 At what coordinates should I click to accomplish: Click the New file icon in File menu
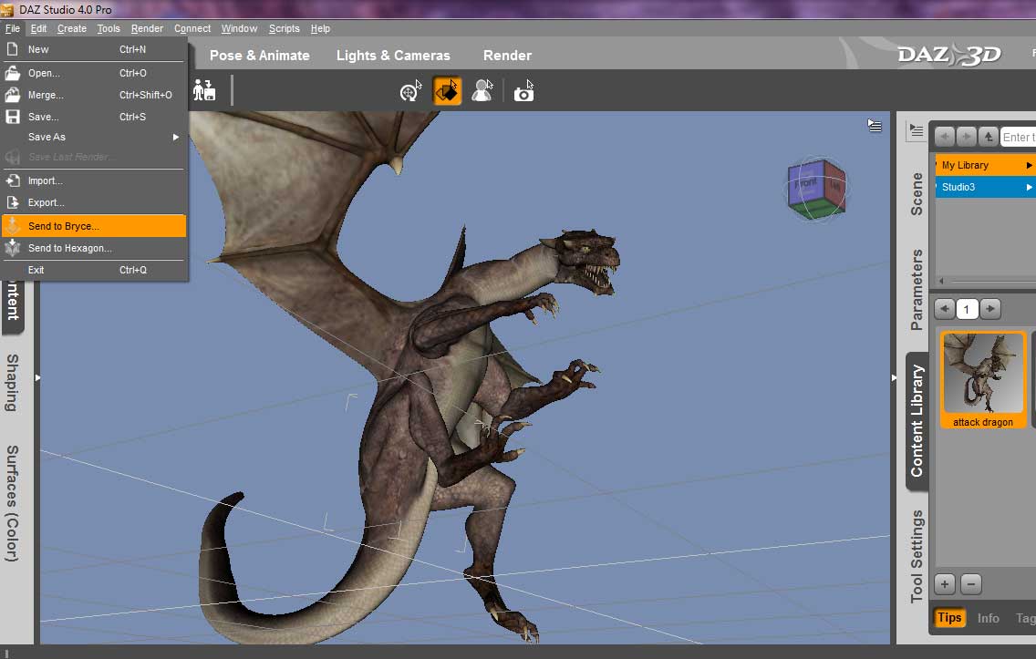[12, 49]
